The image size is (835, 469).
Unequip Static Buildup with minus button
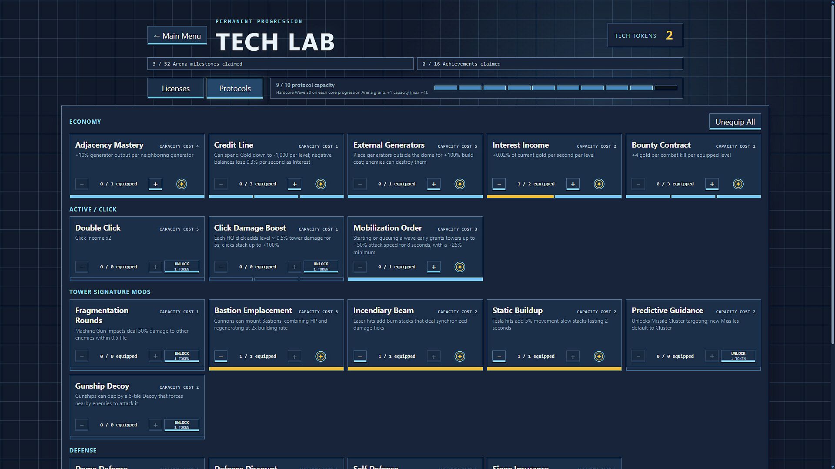pos(499,357)
